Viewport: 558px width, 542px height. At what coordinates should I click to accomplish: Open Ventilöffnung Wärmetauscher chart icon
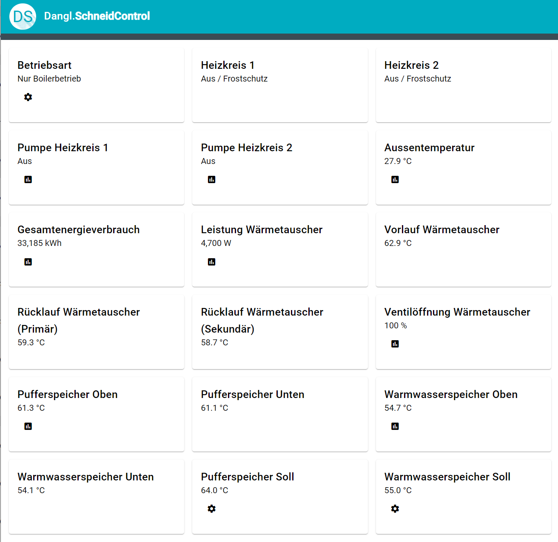(395, 344)
